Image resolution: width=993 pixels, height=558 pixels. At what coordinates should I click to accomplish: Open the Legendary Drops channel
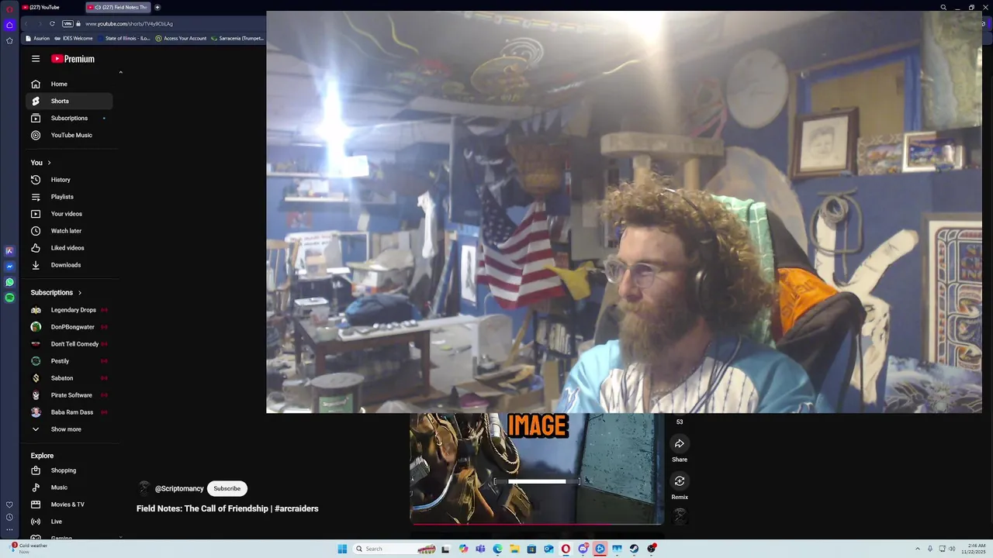click(x=69, y=310)
